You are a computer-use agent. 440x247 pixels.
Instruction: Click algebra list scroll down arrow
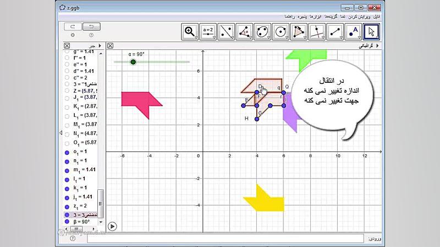click(x=101, y=222)
